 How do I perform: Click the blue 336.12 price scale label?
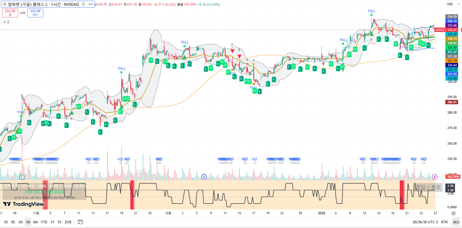tap(452, 21)
